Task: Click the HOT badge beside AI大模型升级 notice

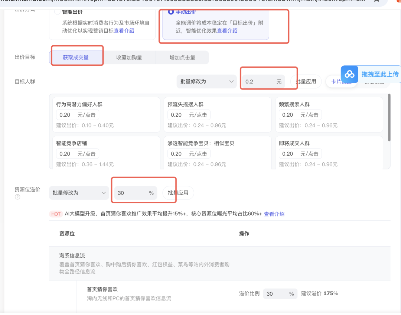Action: [56, 214]
